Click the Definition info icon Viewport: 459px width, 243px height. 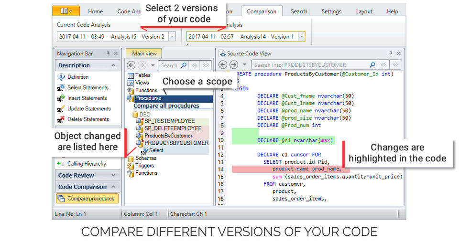click(61, 77)
